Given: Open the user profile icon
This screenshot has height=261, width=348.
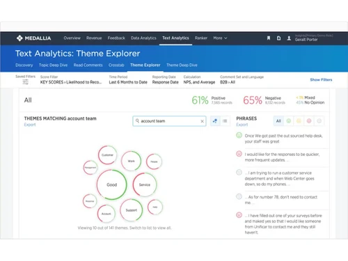Looking at the screenshot, I should (x=289, y=38).
